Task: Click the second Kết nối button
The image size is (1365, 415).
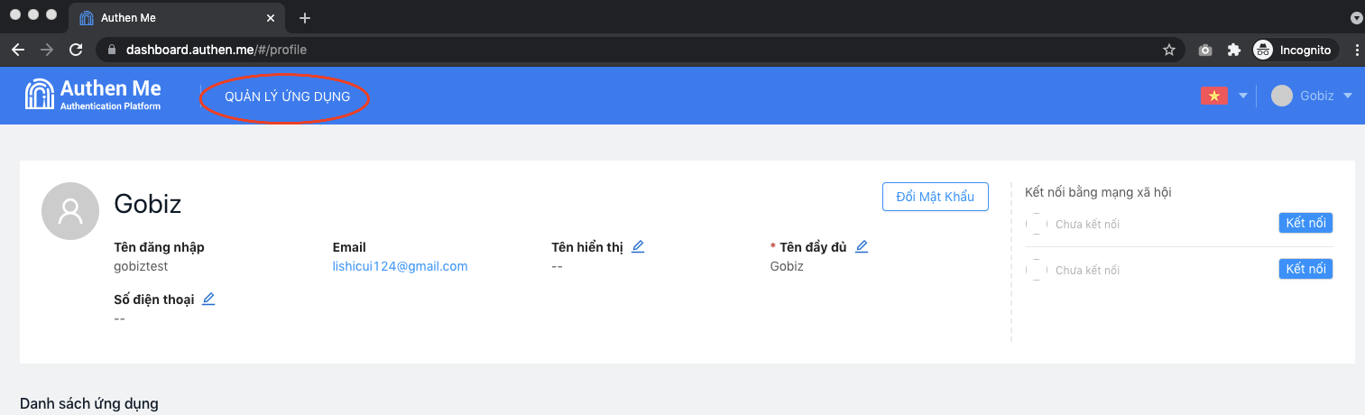Action: [1305, 269]
